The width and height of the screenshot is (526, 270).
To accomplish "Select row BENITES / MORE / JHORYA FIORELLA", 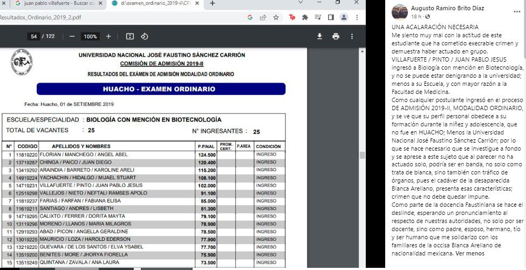I will pos(144,254).
